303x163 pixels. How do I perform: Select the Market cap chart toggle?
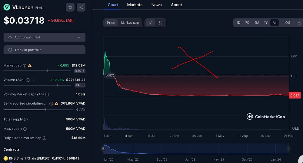[x=130, y=23]
